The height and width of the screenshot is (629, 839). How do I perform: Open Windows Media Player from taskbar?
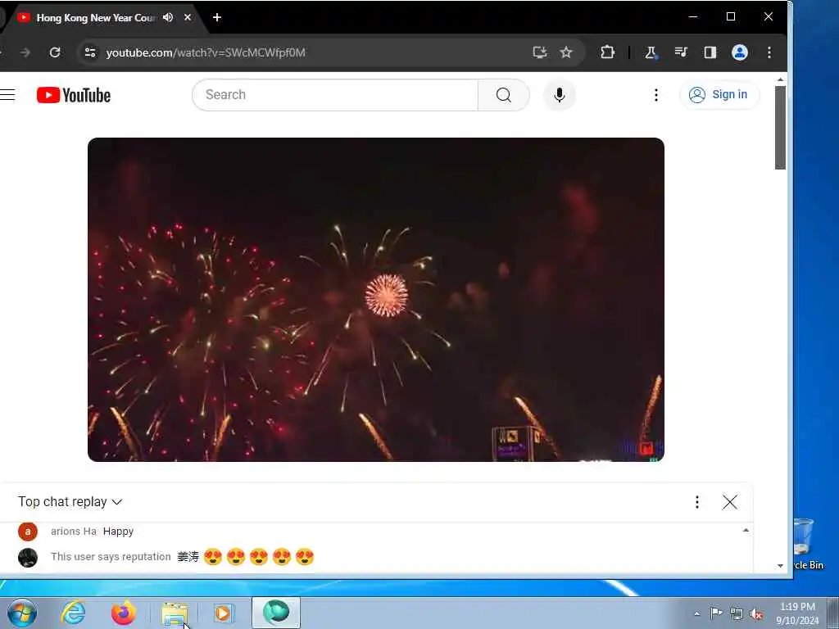point(224,613)
